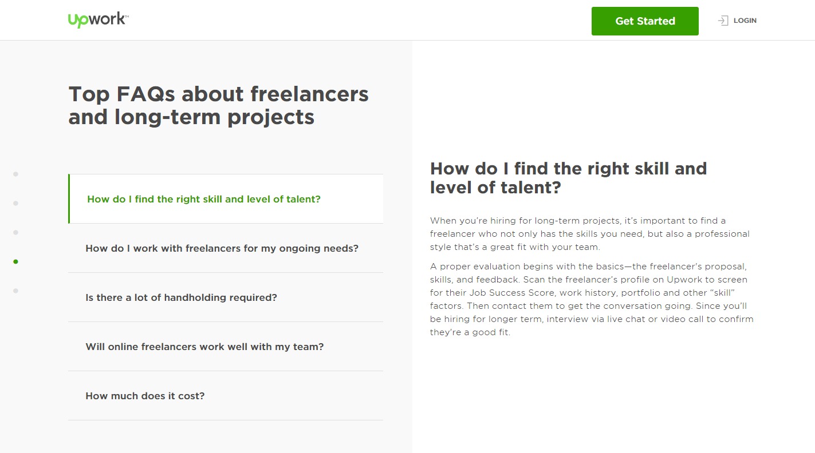This screenshot has width=815, height=453.
Task: Click the main FAQ page heading
Action: tap(218, 105)
